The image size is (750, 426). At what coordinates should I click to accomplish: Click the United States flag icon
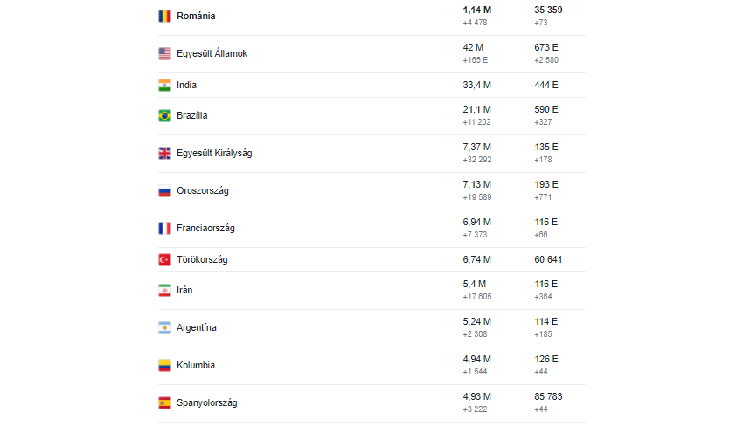[164, 53]
